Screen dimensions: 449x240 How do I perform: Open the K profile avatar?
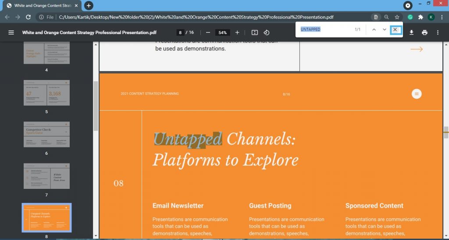[431, 17]
